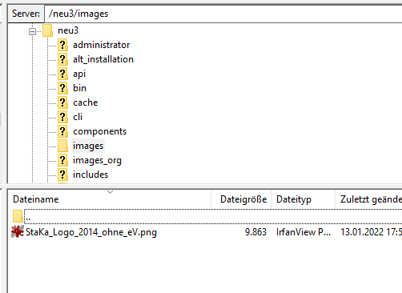
Task: Click the cli folder question-mark icon
Action: tap(62, 117)
